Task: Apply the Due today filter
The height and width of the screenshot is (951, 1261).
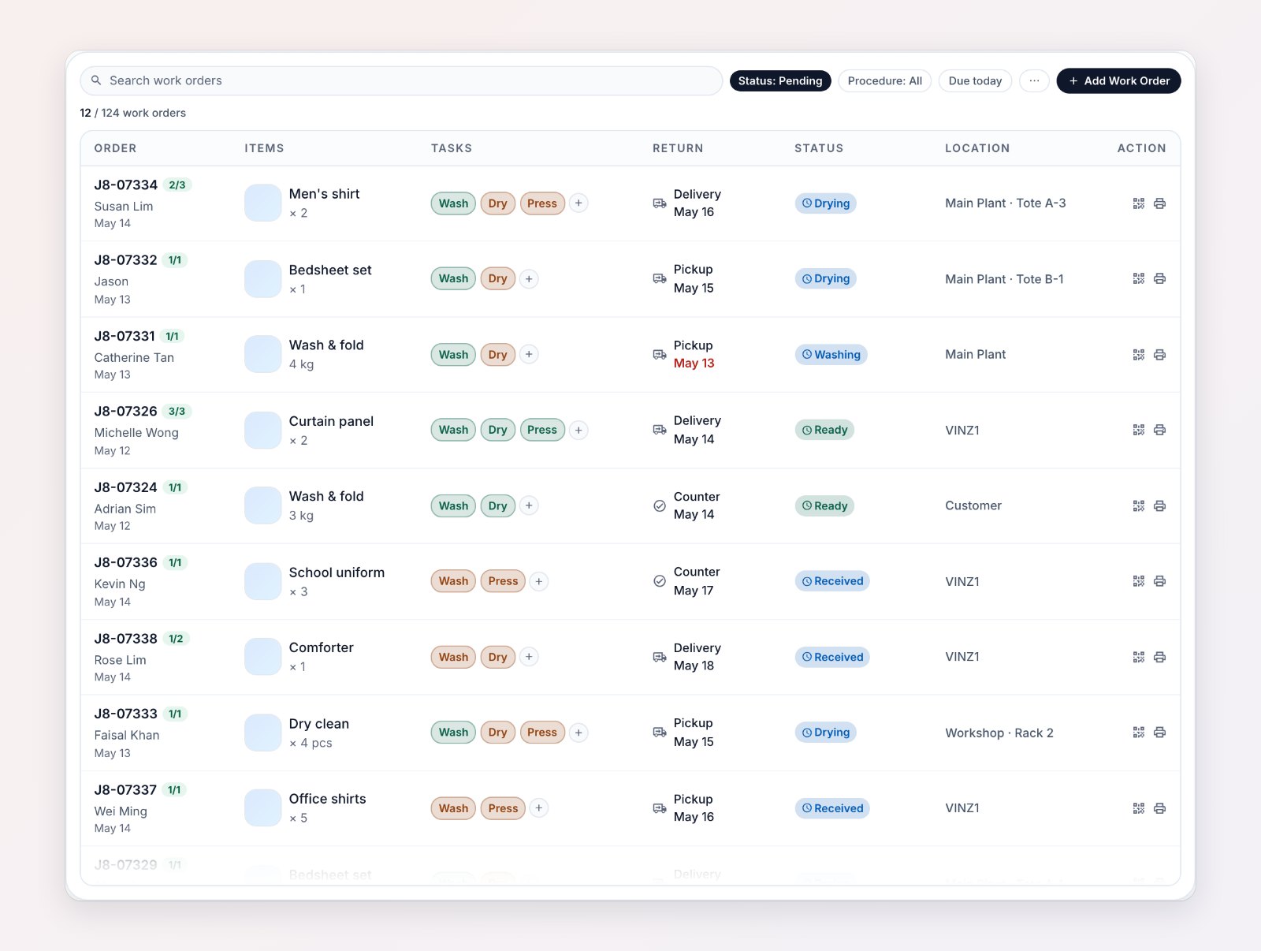Action: 975,80
